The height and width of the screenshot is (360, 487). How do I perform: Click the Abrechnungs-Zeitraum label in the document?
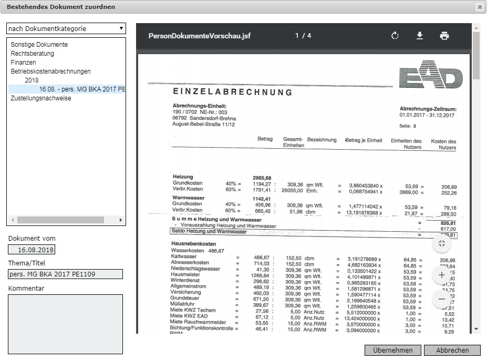428,109
